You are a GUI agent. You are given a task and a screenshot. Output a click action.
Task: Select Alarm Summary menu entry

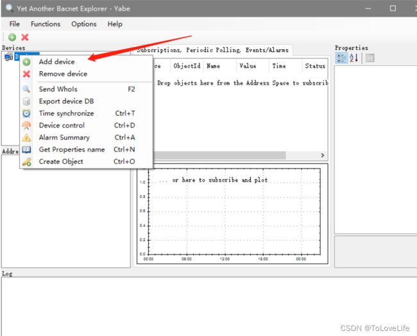[x=86, y=137]
